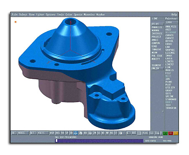Click the VU view toolbar button
Image resolution: width=189 pixels, height=155 pixels.
coord(63,133)
